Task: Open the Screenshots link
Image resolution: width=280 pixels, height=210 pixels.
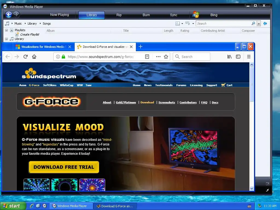Action: click(x=167, y=103)
